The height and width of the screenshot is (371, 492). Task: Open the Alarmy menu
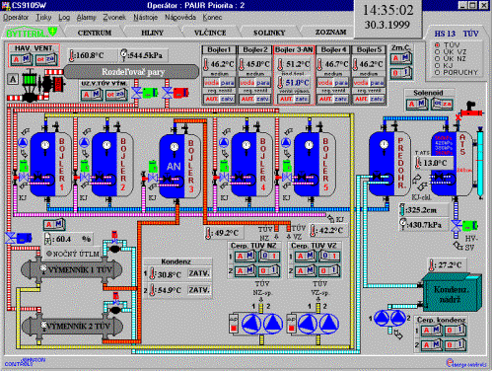tap(86, 18)
